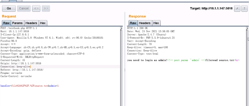Click the Go button to send request
249x106 pixels.
pyautogui.click(x=9, y=8)
